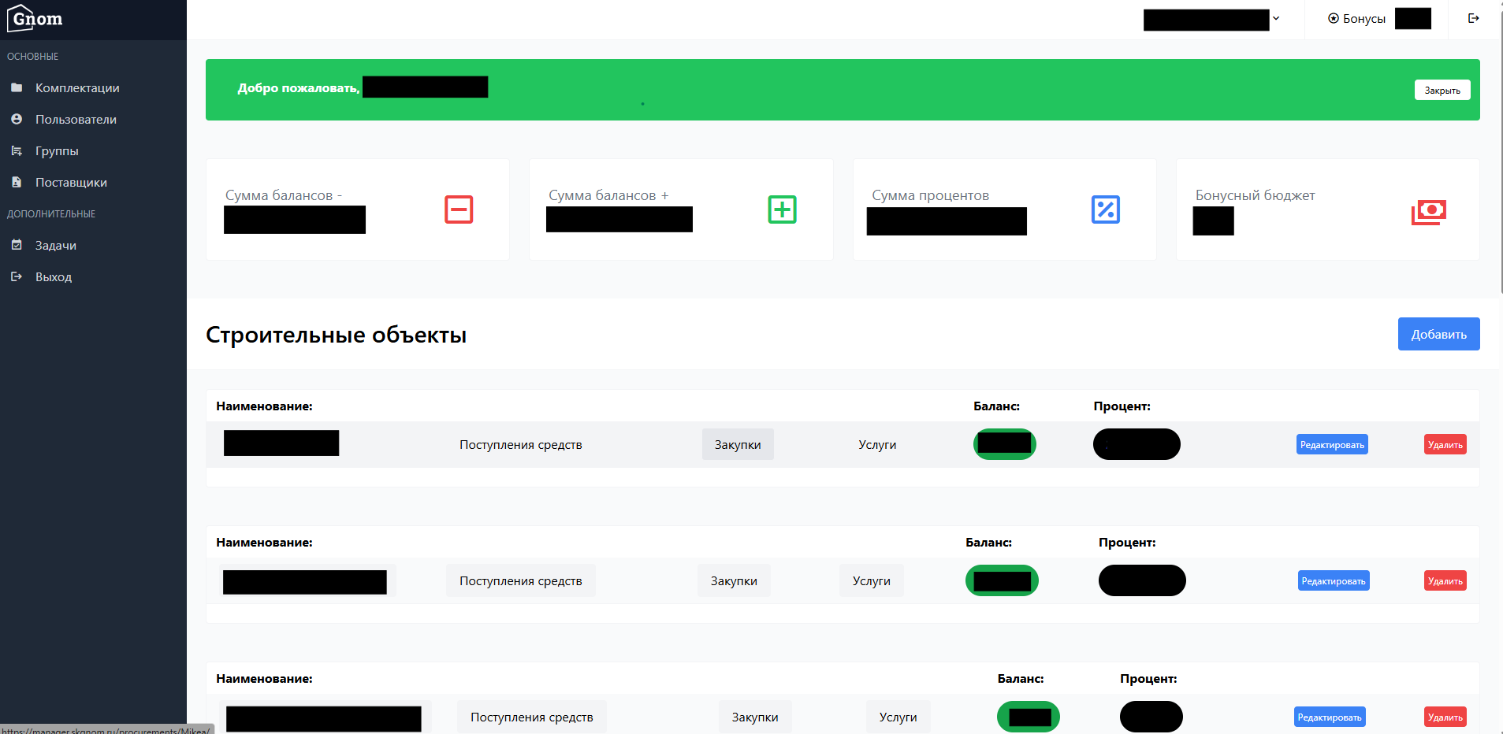1503x734 pixels.
Task: Click the green balance badge of first object
Action: coord(1005,444)
